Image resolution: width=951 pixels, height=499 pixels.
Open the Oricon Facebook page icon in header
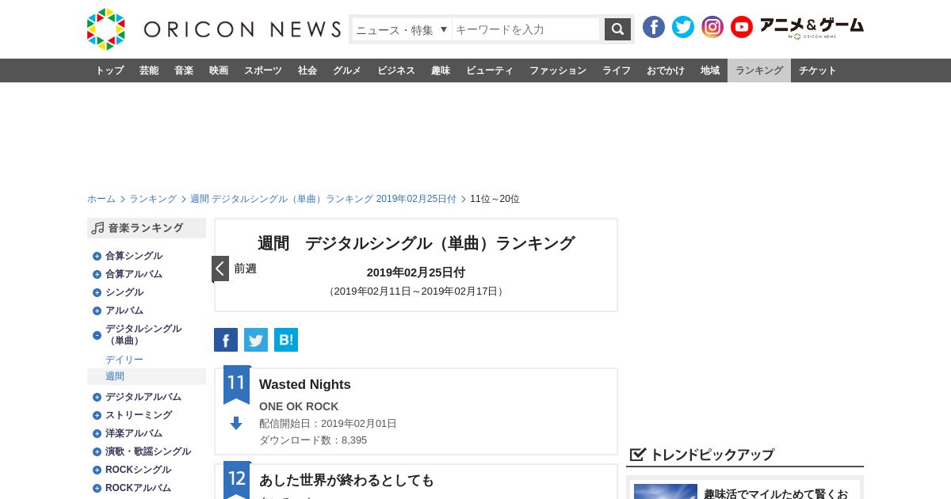click(x=654, y=27)
